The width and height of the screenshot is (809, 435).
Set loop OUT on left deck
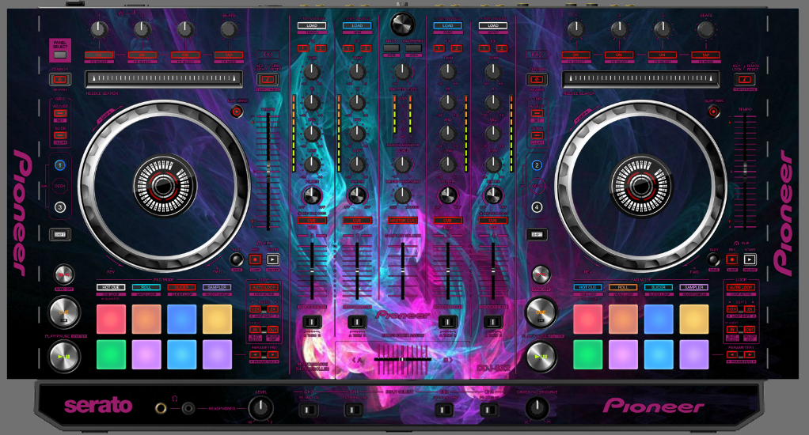click(x=273, y=329)
